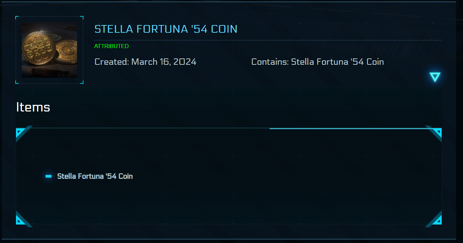The height and width of the screenshot is (243, 463).
Task: Click the green ATTRIBUTED status label
Action: tap(111, 46)
